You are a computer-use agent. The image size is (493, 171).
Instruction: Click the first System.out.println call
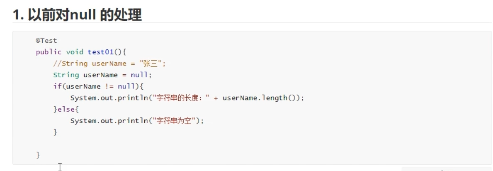point(109,98)
